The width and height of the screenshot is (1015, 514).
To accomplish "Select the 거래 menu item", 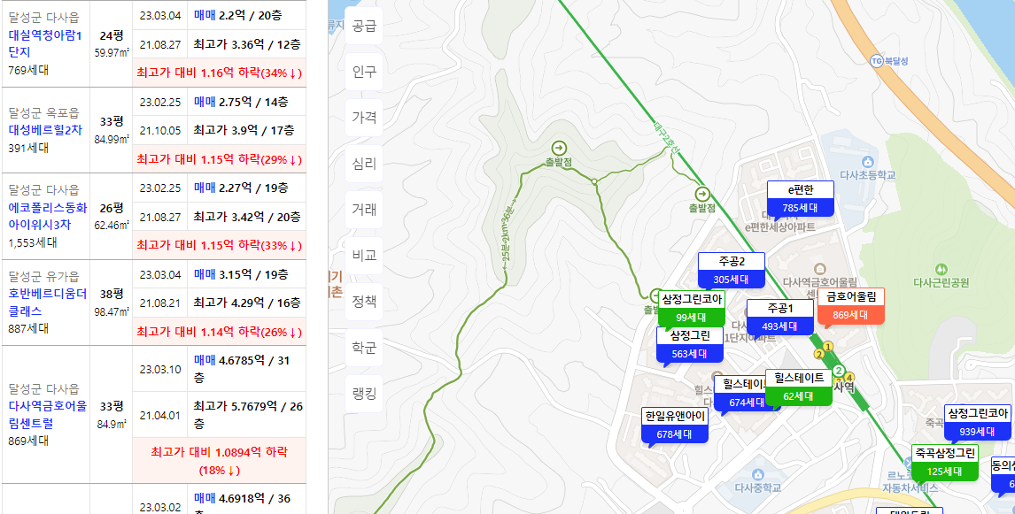I will click(x=364, y=210).
